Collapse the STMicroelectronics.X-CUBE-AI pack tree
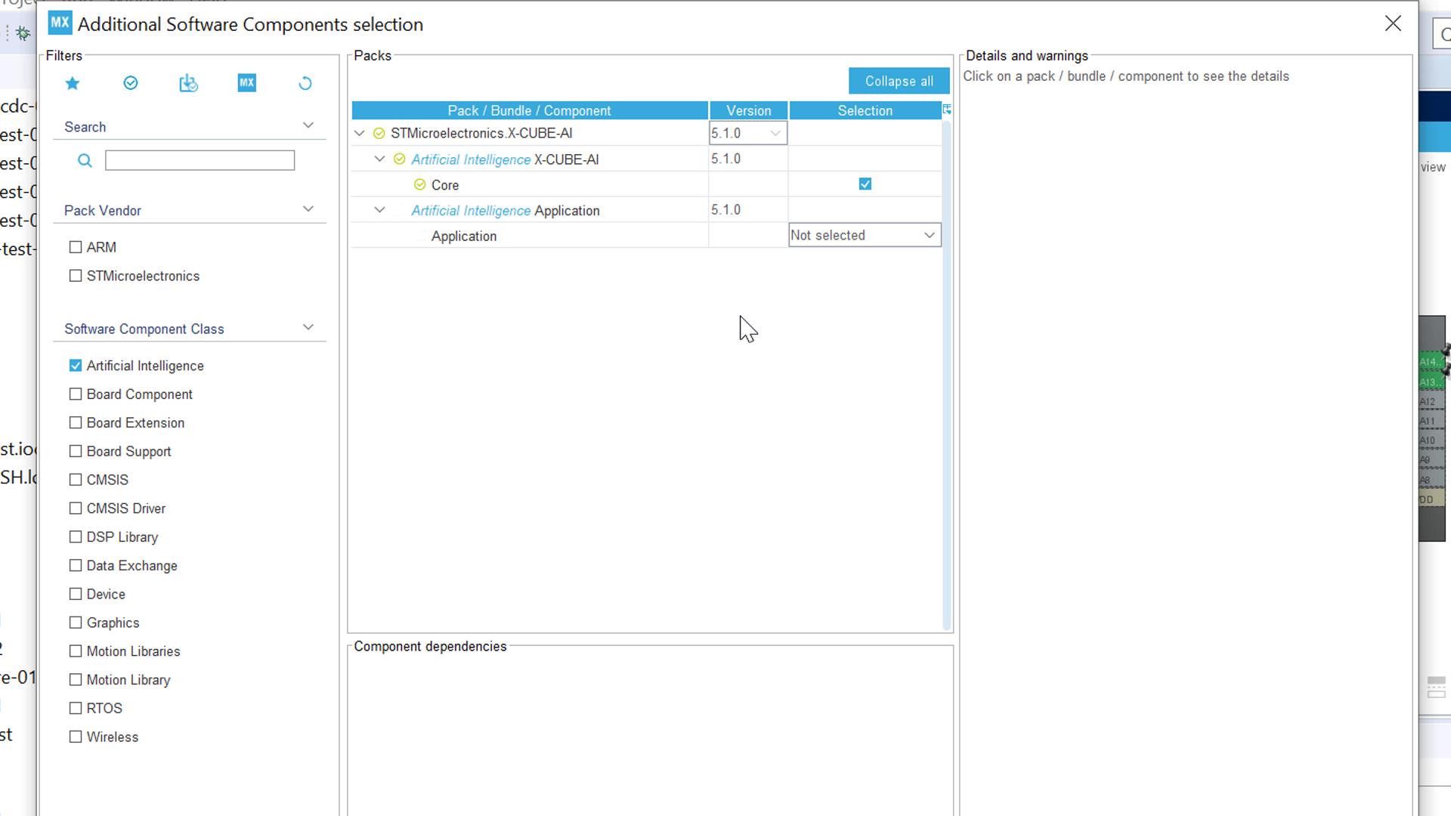The image size is (1451, 816). 360,134
